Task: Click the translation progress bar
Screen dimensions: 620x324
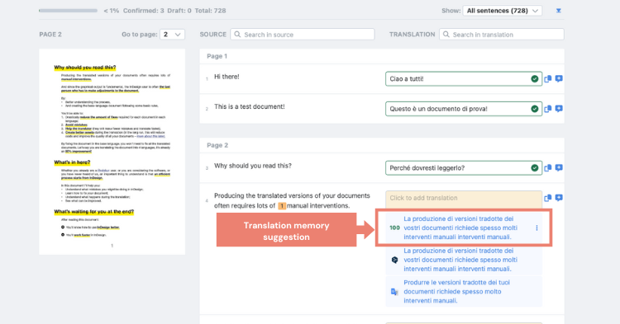Action: click(68, 11)
